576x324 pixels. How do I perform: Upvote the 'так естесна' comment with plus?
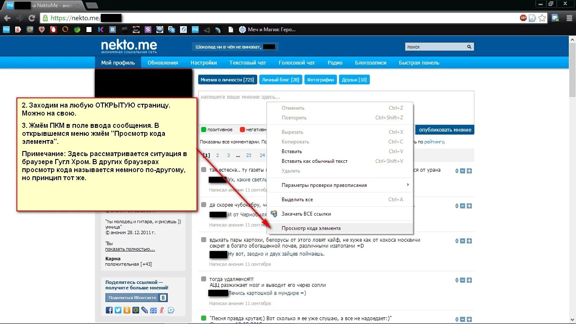click(469, 171)
